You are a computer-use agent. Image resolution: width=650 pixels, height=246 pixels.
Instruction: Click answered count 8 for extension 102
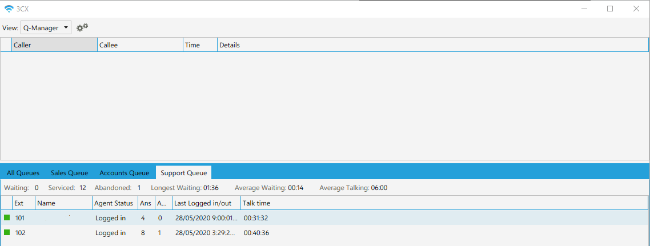[143, 233]
